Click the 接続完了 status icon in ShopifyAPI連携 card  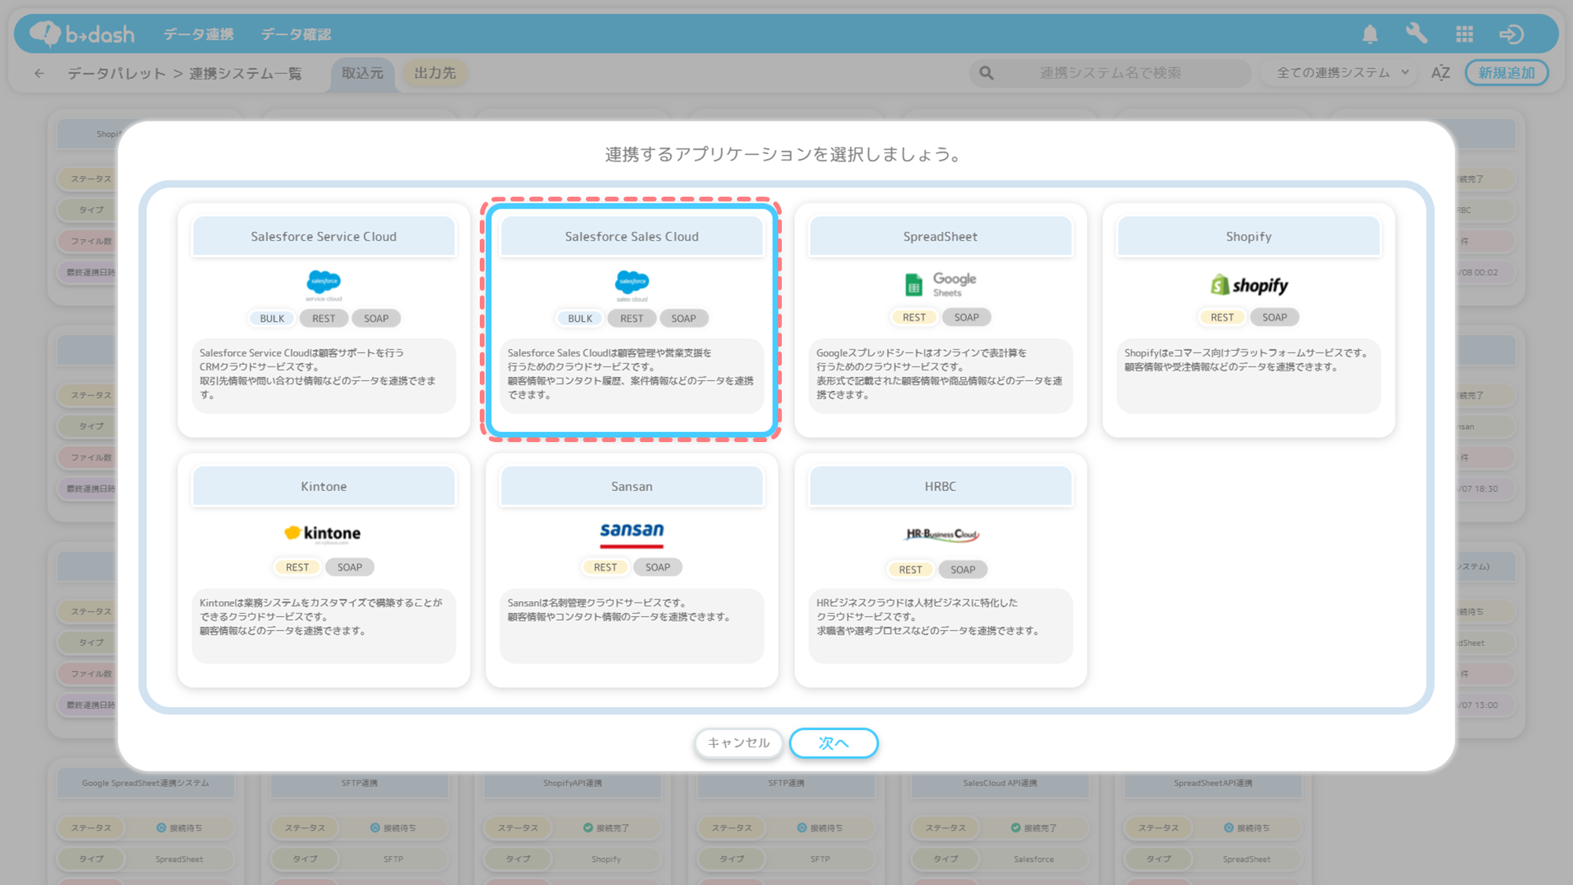[x=588, y=828]
